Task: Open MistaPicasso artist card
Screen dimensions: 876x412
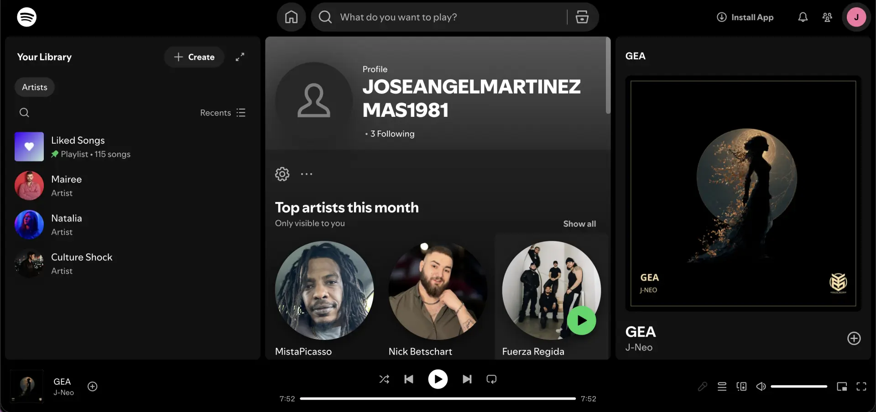Action: click(324, 297)
